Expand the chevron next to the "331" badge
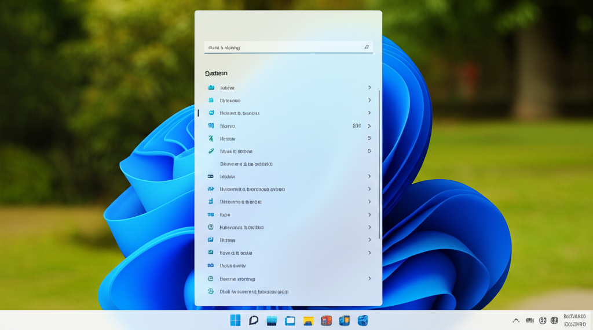The image size is (593, 330). click(369, 126)
